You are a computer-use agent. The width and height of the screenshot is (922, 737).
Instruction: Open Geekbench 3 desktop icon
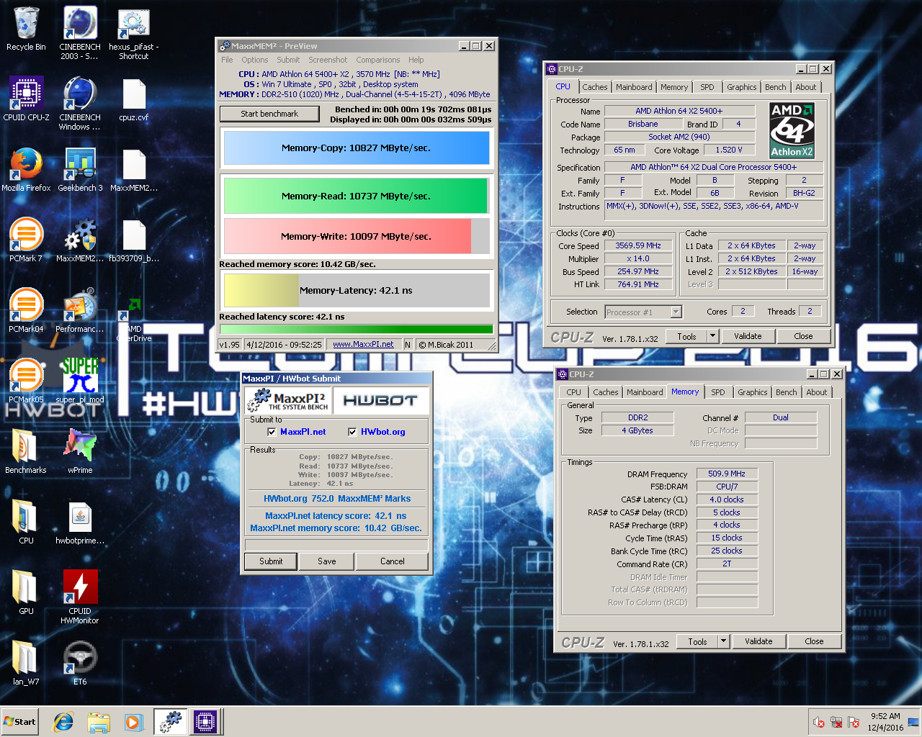(x=80, y=170)
